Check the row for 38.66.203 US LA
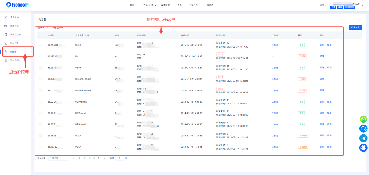Screen dimensions: 369x175 pos(40,45)
